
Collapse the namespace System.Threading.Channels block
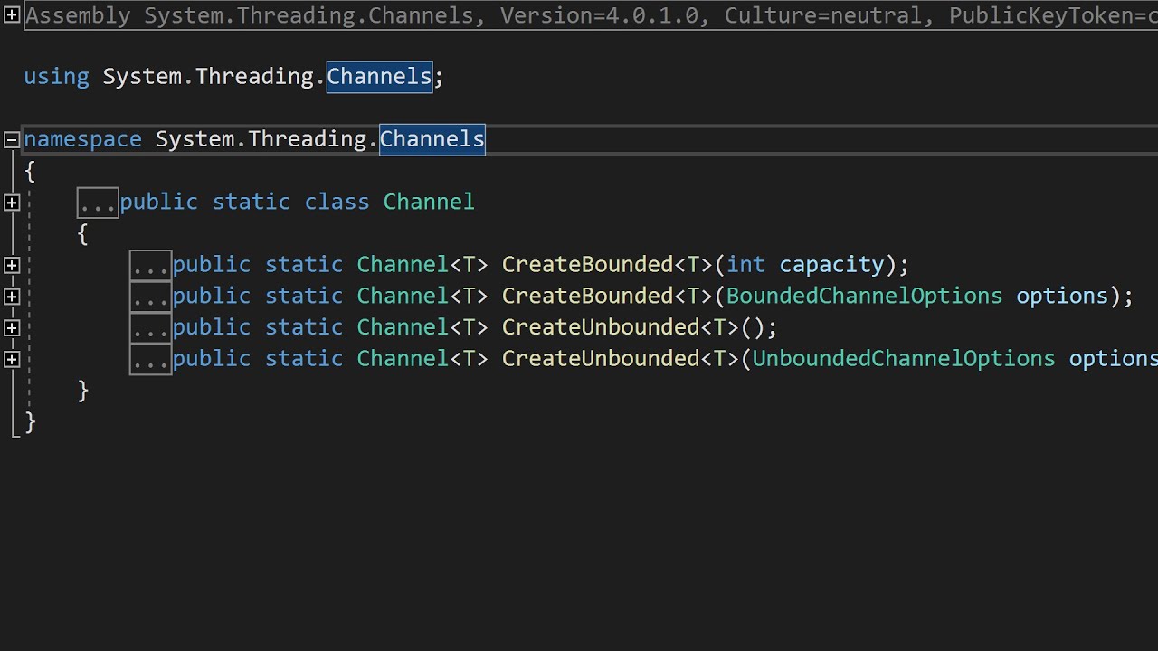[x=12, y=139]
